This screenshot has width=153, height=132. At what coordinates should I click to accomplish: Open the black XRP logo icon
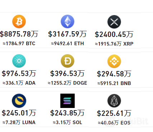pyautogui.click(x=114, y=22)
